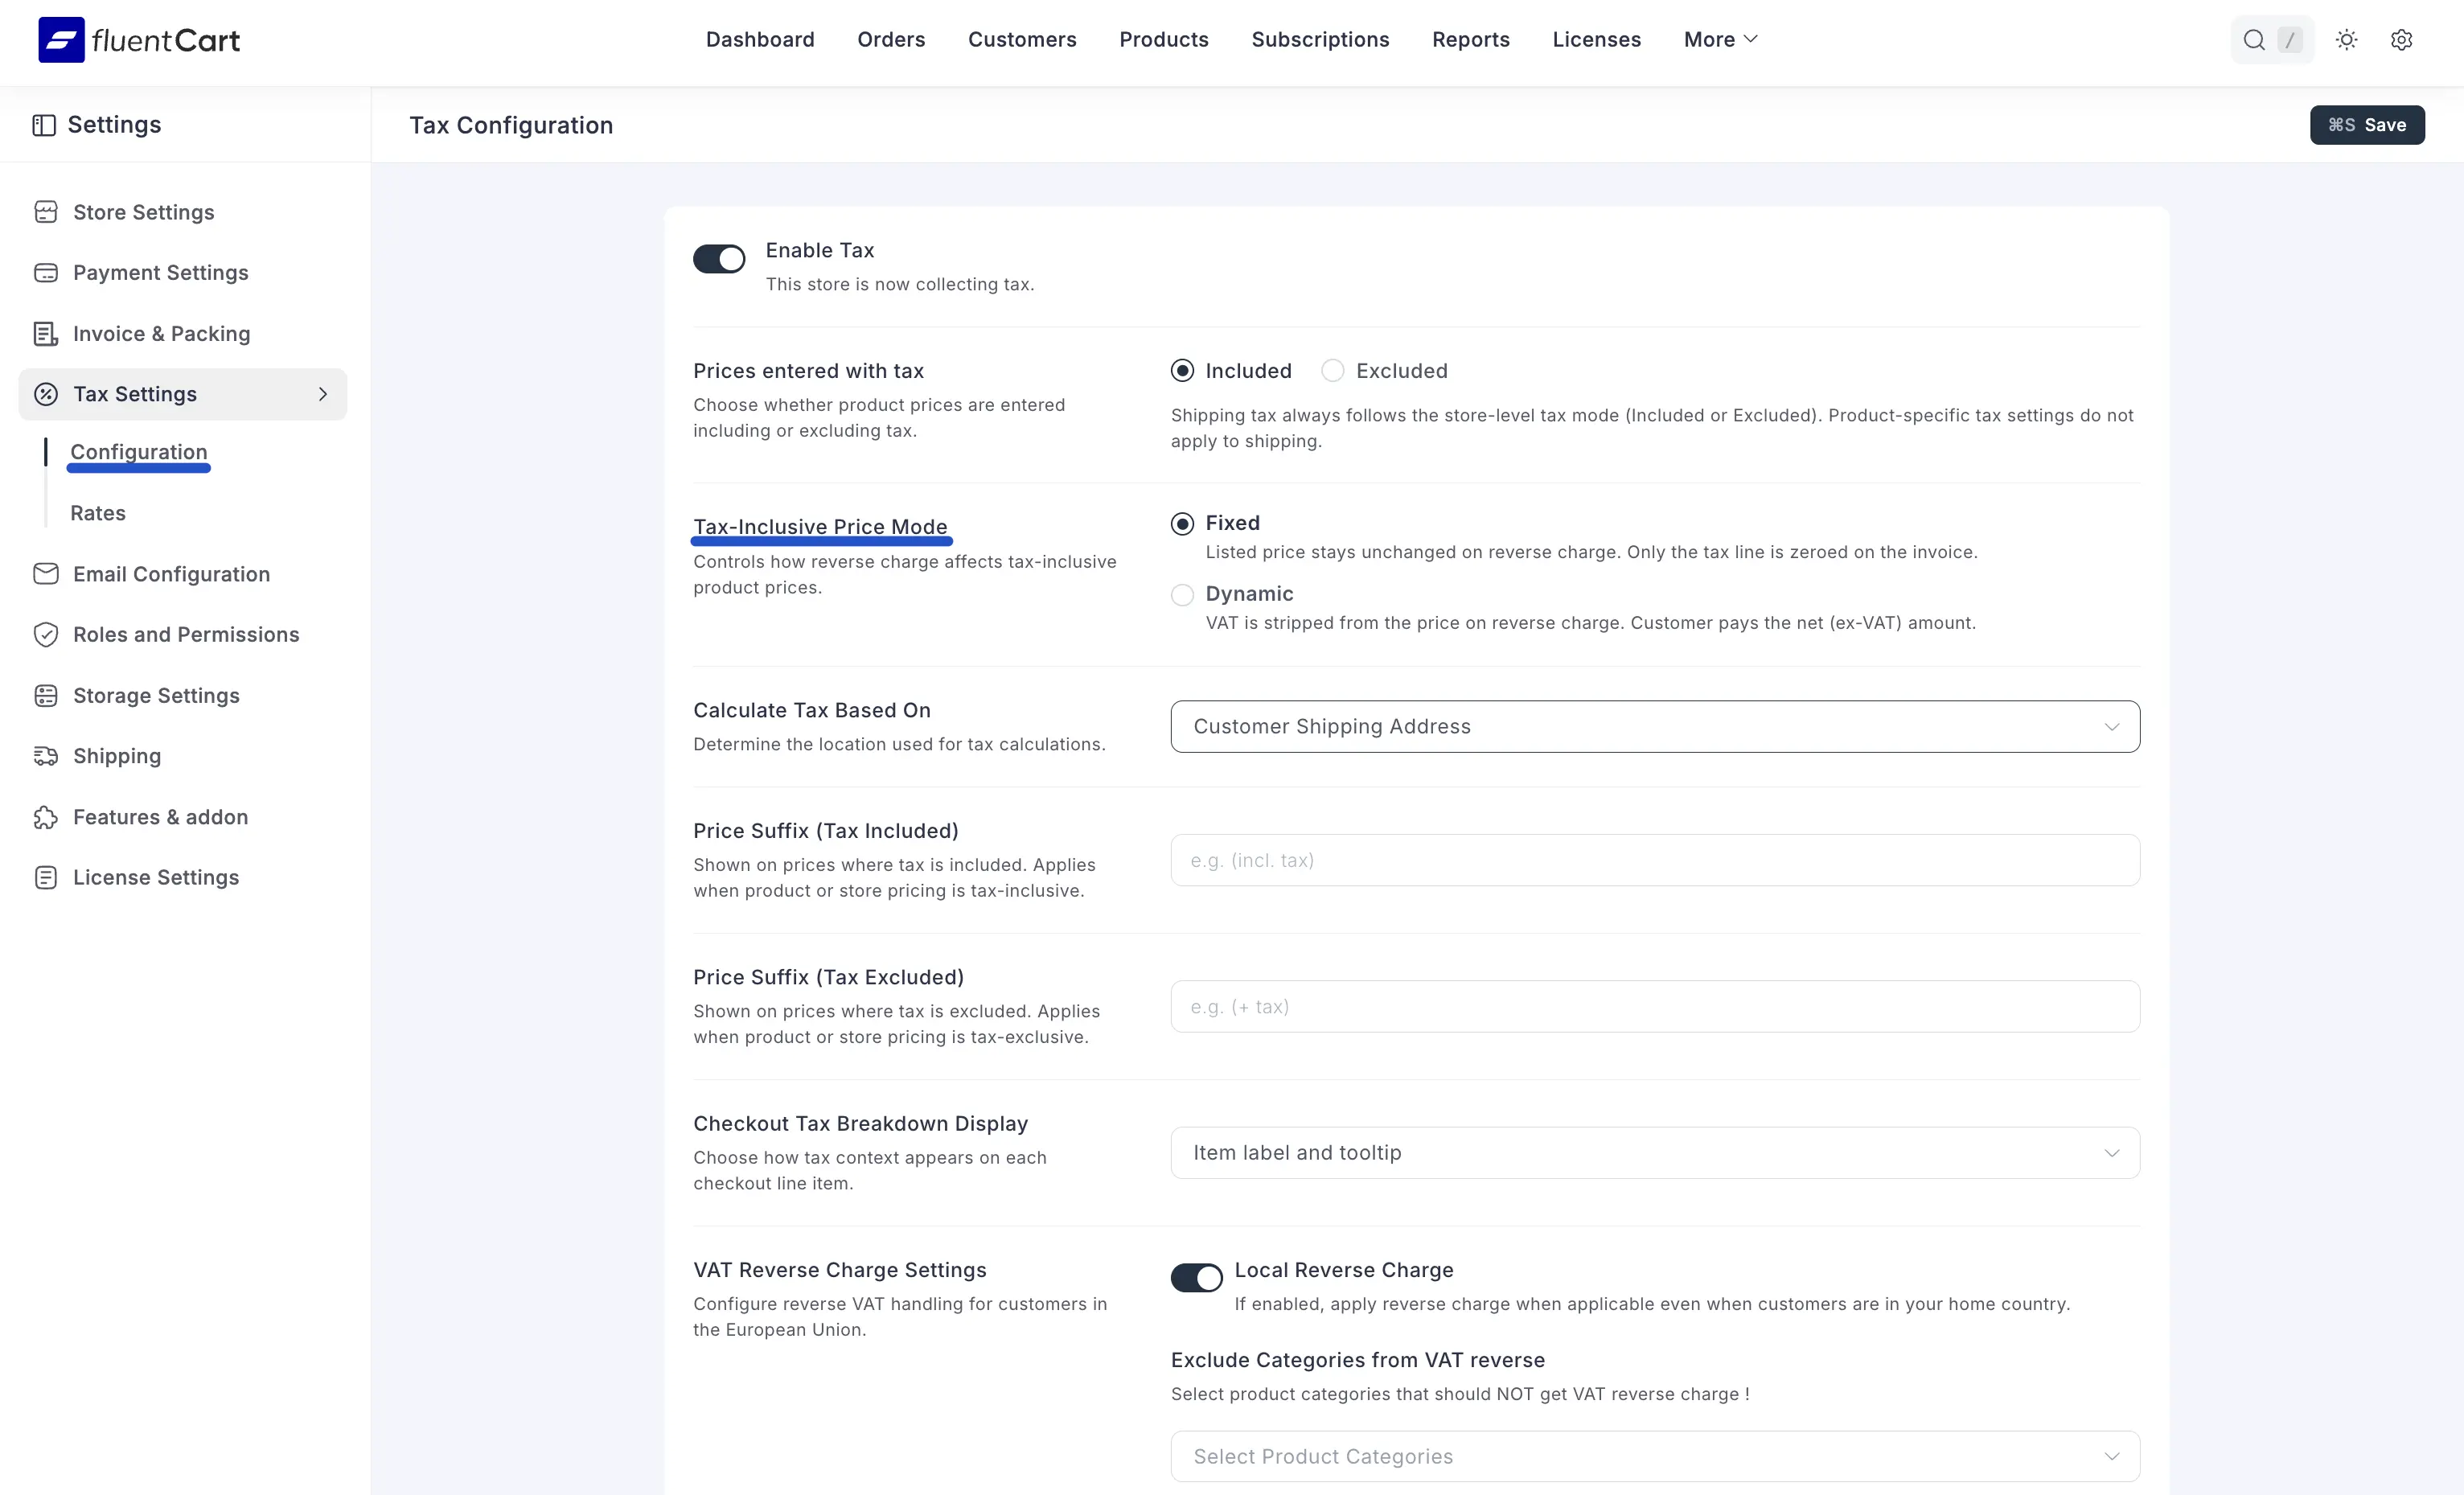
Task: Click the fluentCart logo
Action: [139, 40]
